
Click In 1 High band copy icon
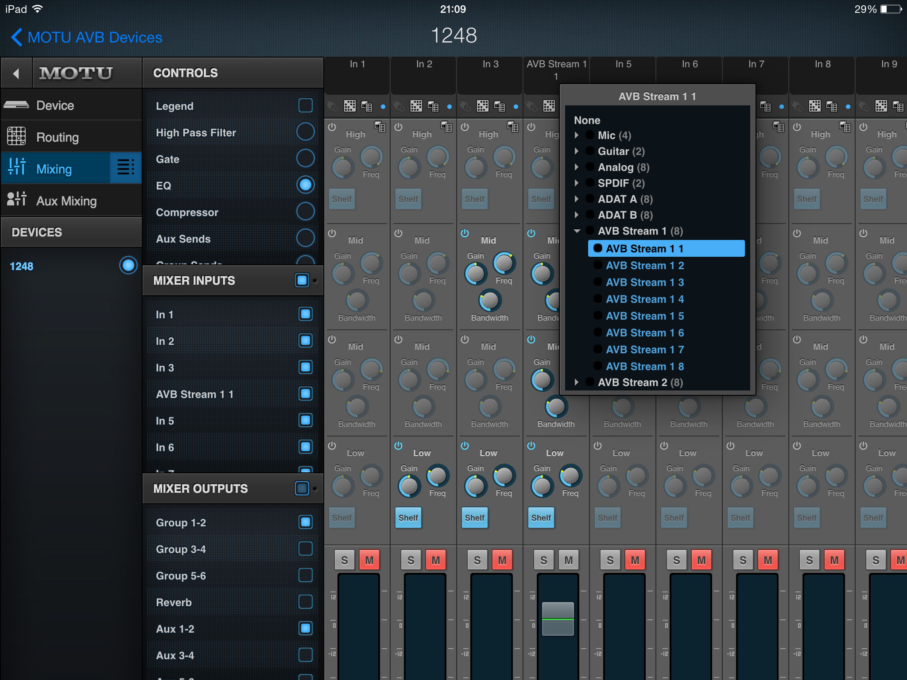tap(380, 127)
